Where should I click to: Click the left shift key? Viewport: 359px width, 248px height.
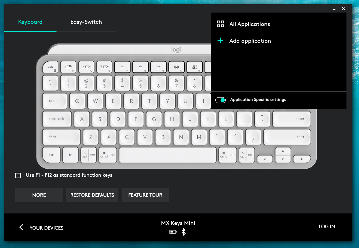point(62,137)
